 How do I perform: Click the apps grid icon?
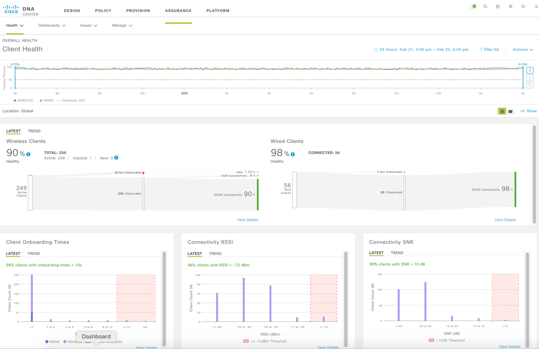click(x=498, y=6)
